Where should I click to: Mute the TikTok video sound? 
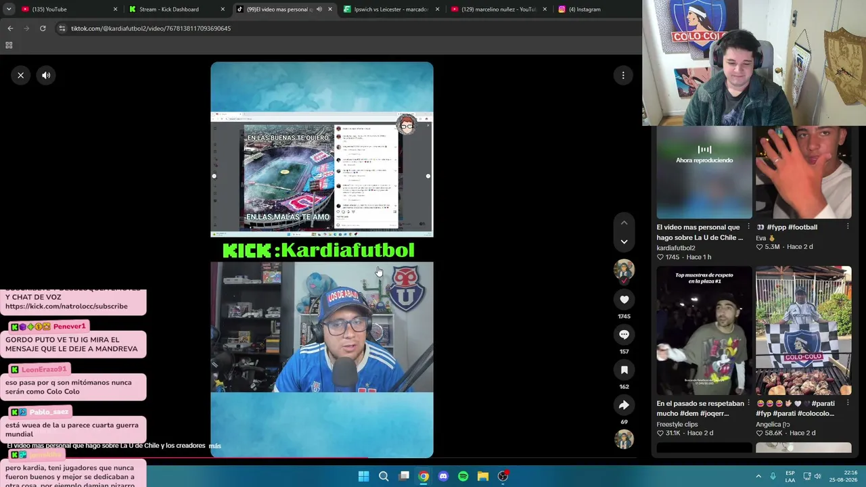pos(46,75)
